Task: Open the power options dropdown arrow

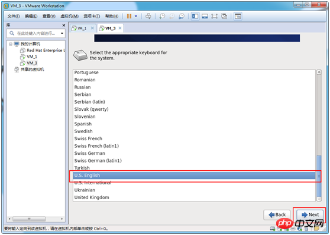Action: 136,16
